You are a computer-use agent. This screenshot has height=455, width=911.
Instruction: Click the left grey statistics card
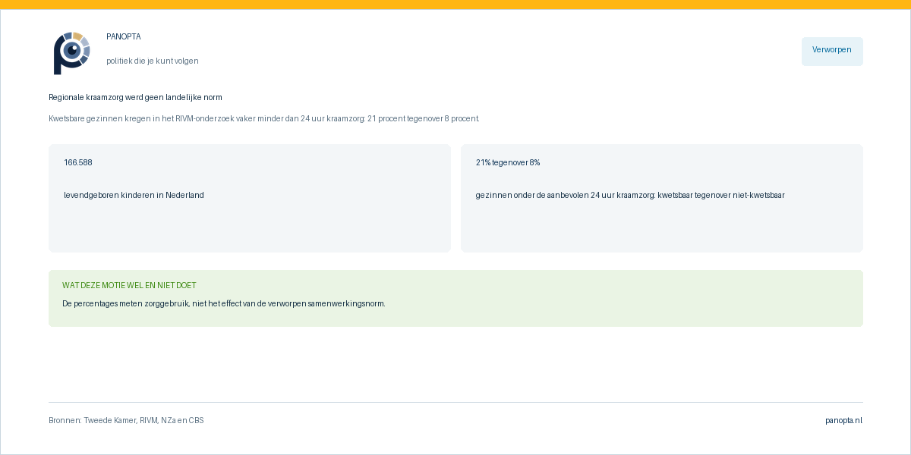(250, 198)
